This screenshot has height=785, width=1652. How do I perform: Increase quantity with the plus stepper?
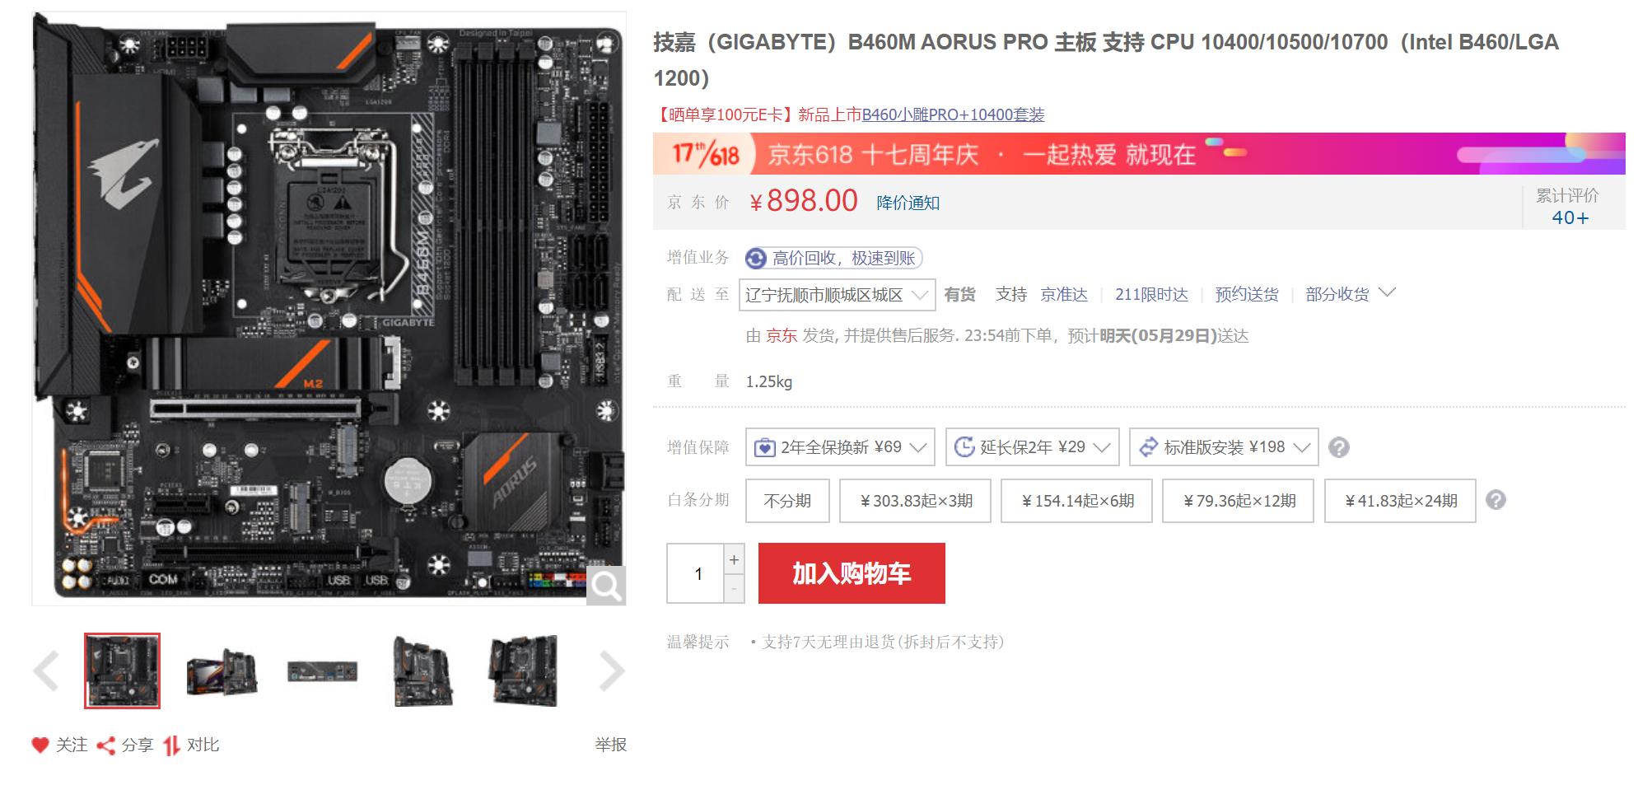click(734, 558)
